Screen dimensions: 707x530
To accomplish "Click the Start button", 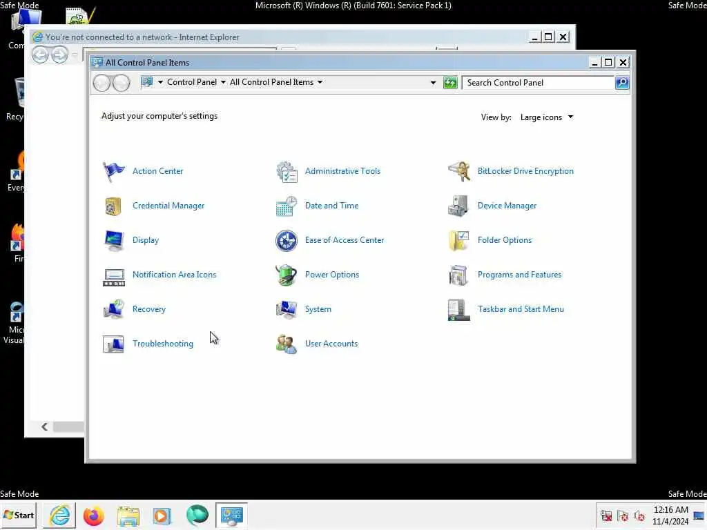I will pyautogui.click(x=19, y=515).
